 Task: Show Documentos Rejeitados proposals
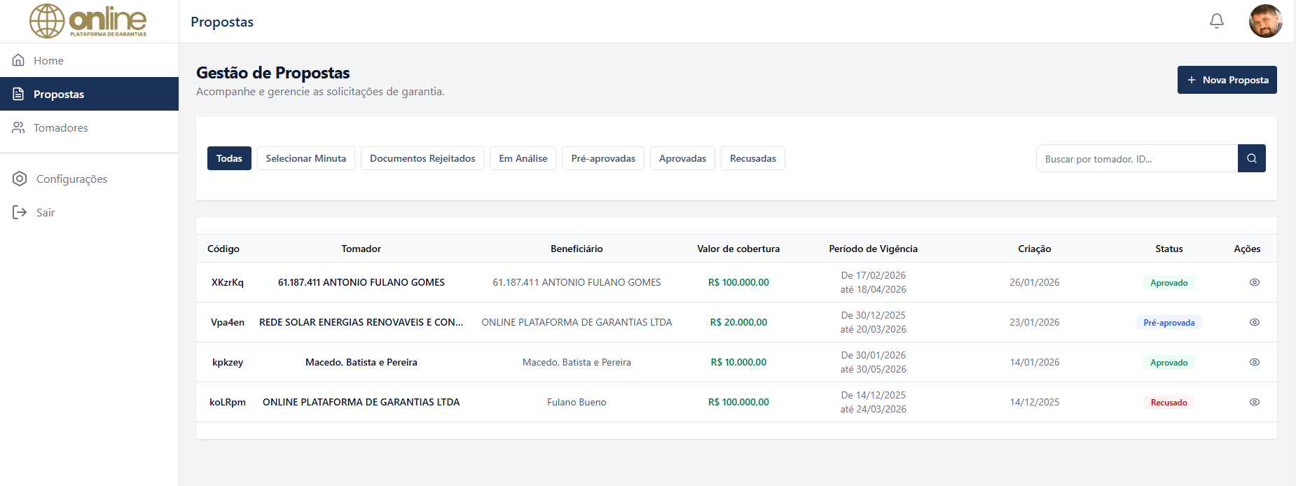[422, 158]
